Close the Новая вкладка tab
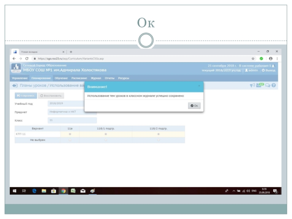 (63, 52)
